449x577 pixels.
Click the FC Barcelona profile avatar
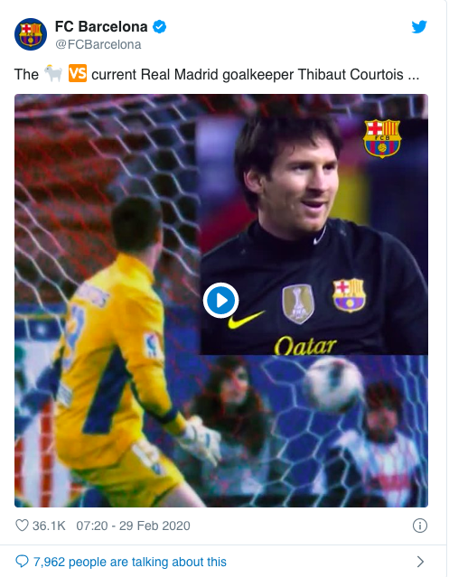point(31,34)
